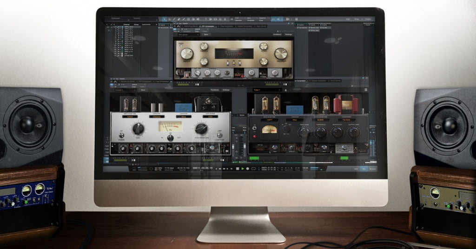Select the Instruments tab in left panel

(146, 24)
